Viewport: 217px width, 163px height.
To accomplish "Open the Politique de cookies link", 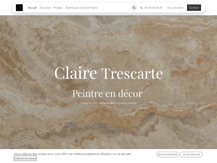I will [25, 158].
